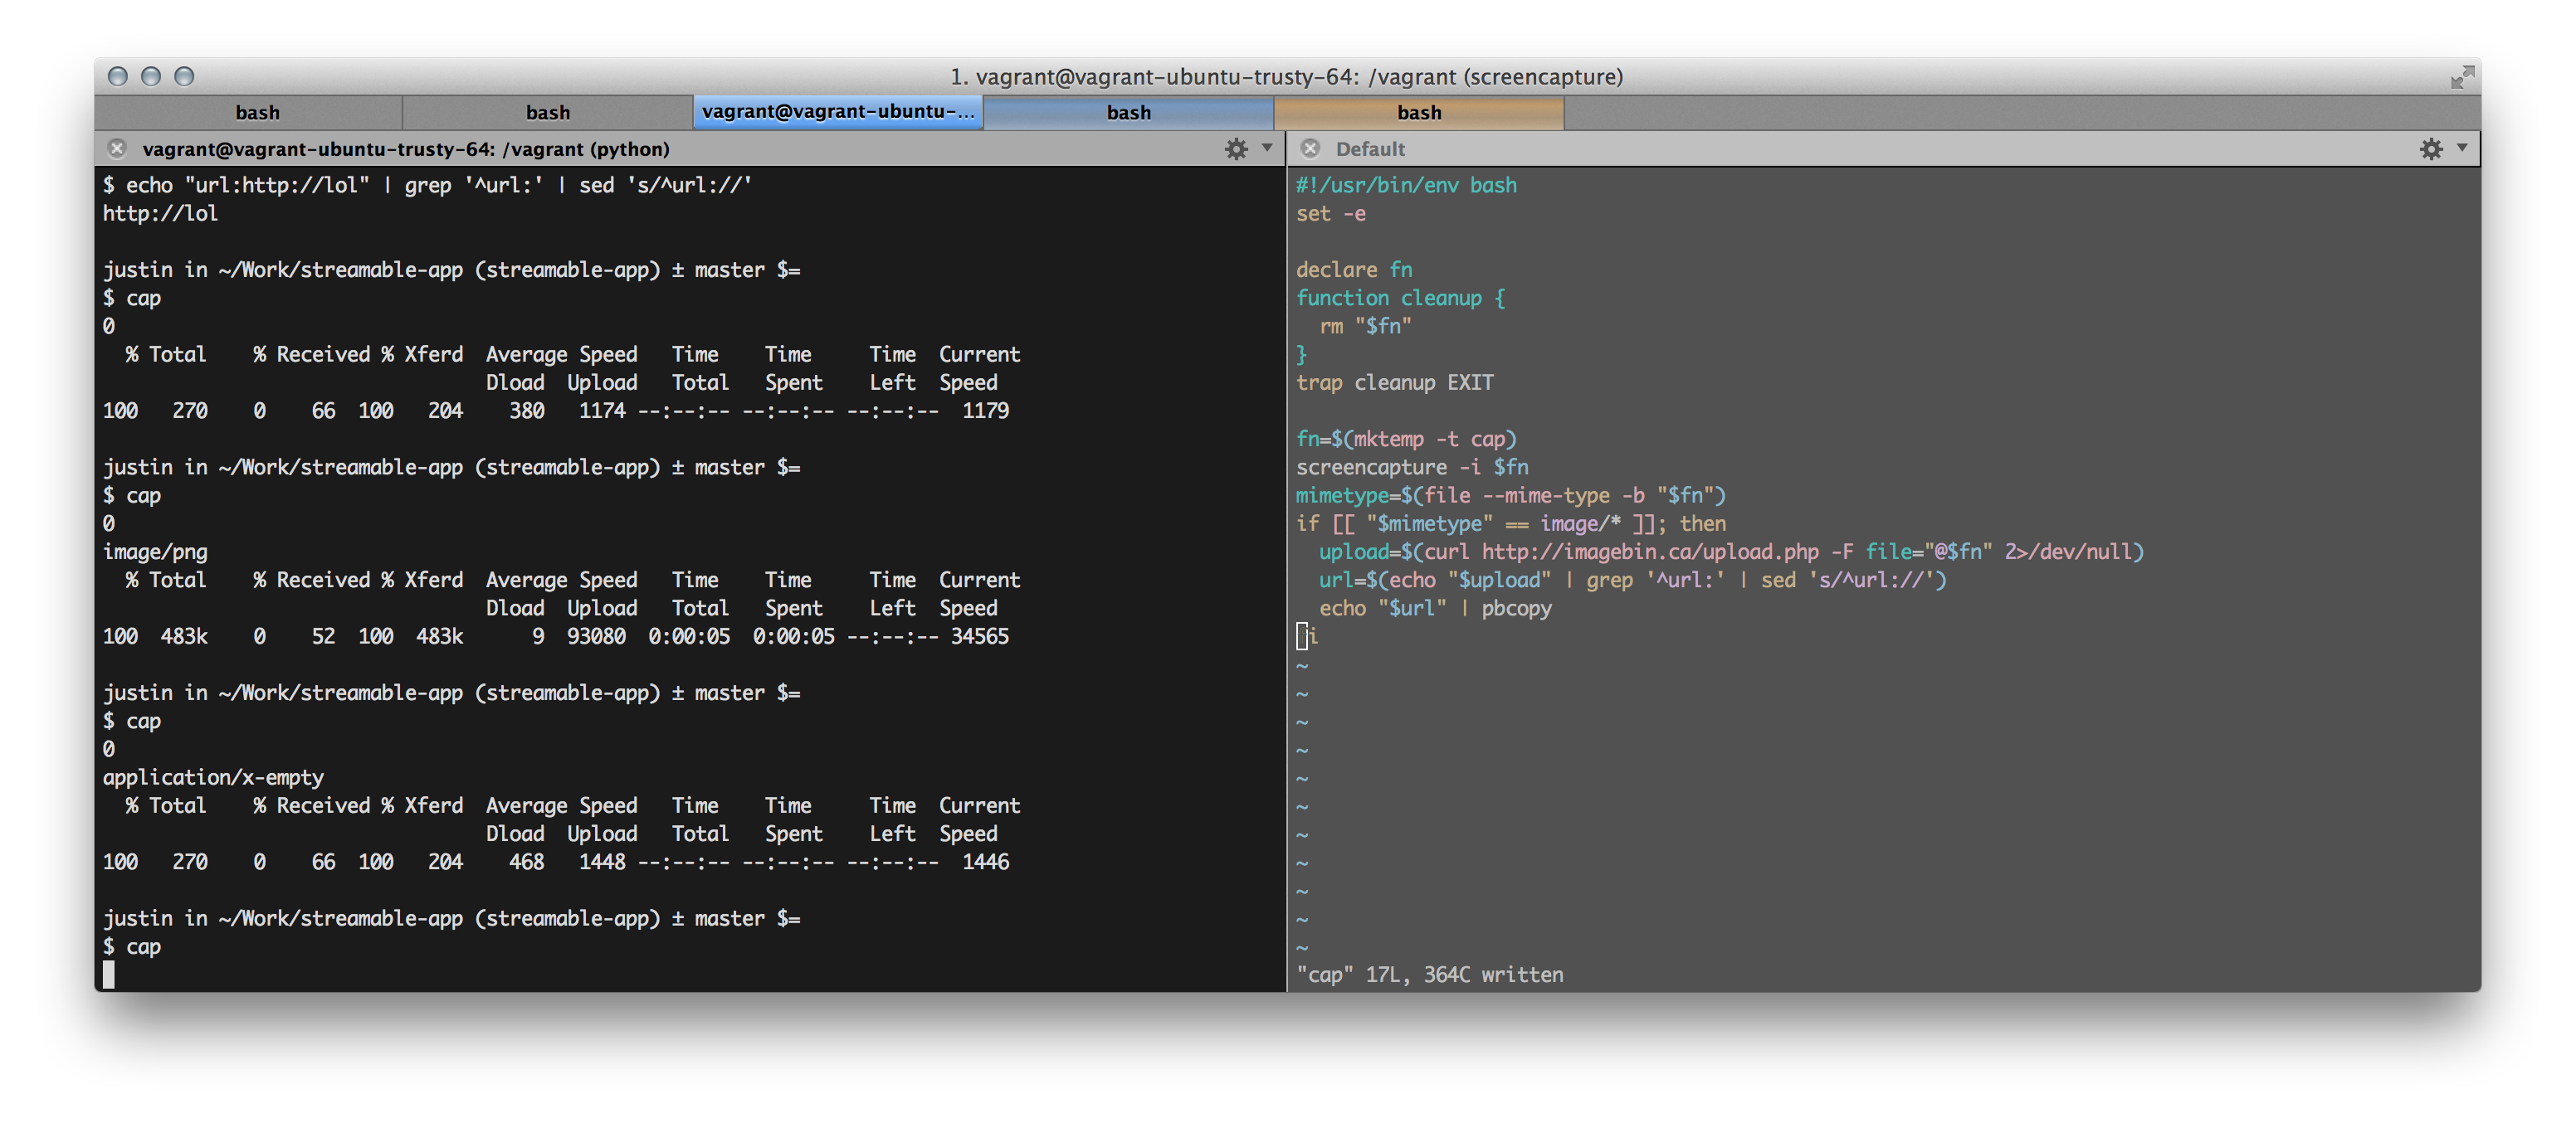The image size is (2576, 1123).
Task: Close the terminal window
Action: (118, 76)
